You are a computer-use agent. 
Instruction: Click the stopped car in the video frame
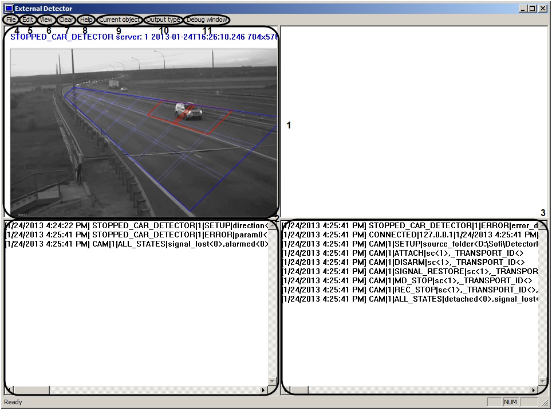pos(188,111)
